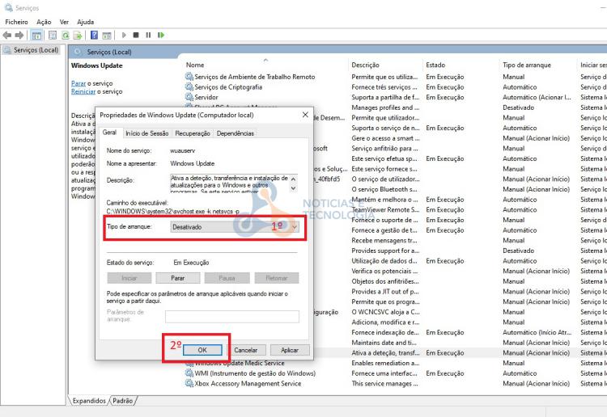The height and width of the screenshot is (417, 607).
Task: Sort by the Estado column header
Action: [435, 65]
